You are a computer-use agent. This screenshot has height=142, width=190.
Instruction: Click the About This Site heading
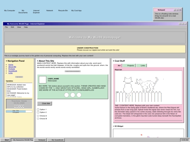(x=45, y=61)
